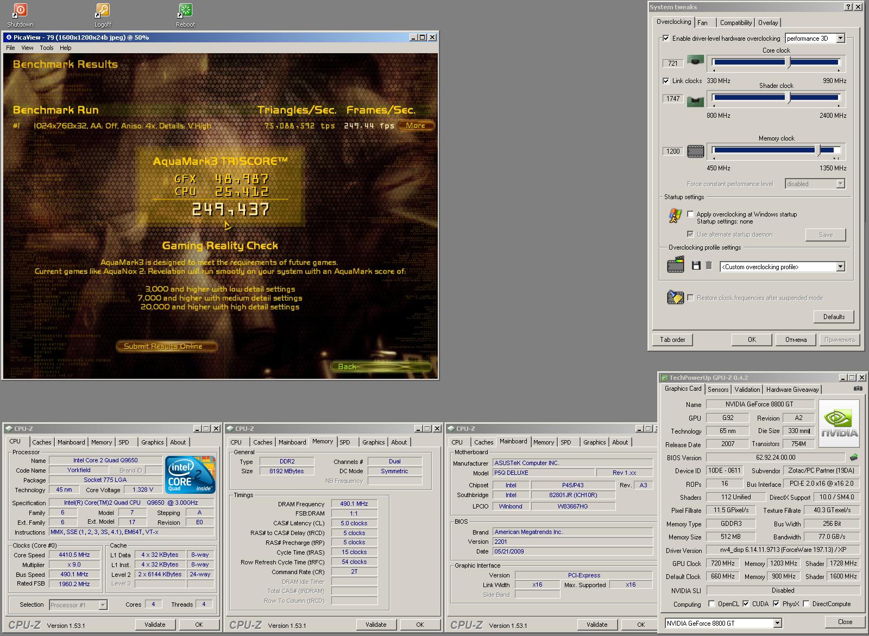869x636 pixels.
Task: Click the shader clock 1747 value field
Action: [672, 99]
